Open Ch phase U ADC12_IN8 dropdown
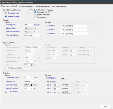Image resolution: width=113 pixels, height=109 pixels. (75, 26)
